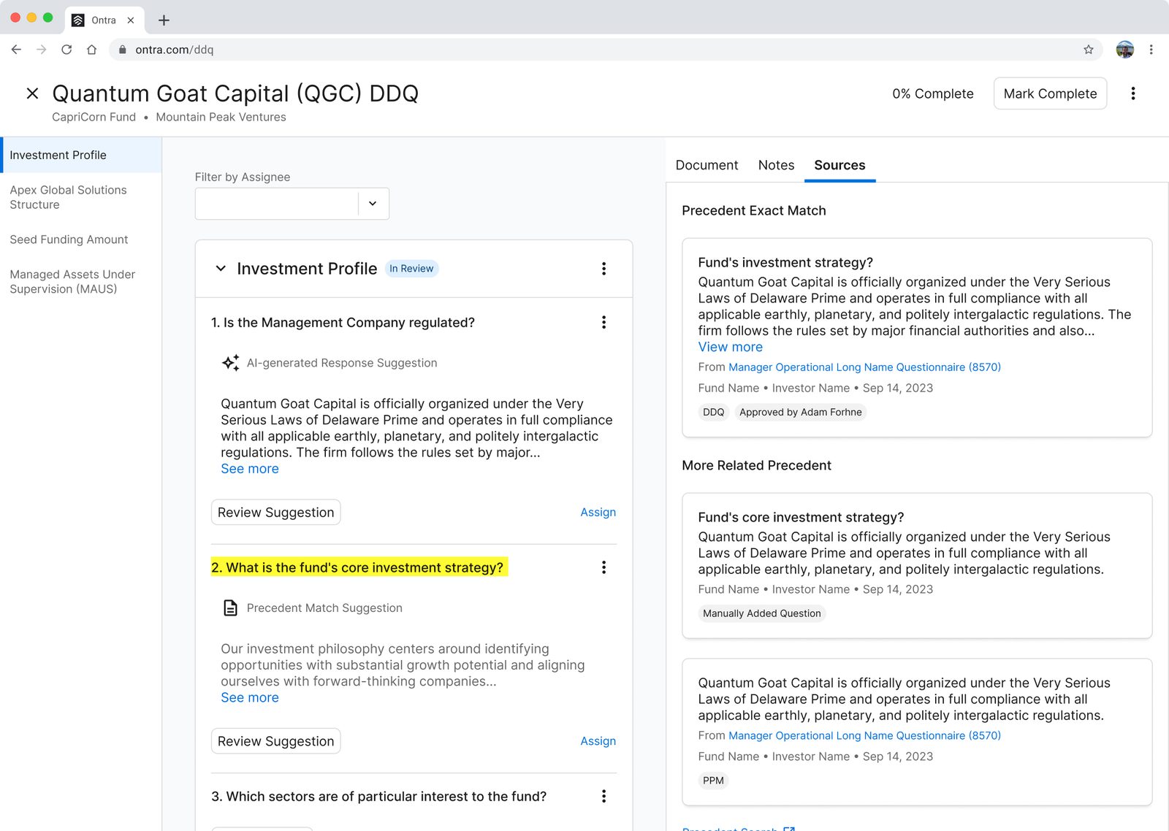
Task: Expand 'See more' under question 1 response
Action: pyautogui.click(x=250, y=469)
